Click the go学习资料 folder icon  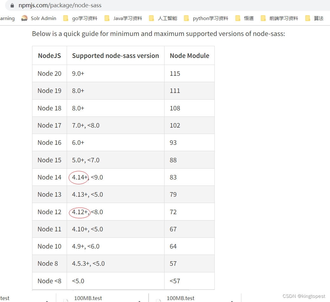tap(66, 18)
